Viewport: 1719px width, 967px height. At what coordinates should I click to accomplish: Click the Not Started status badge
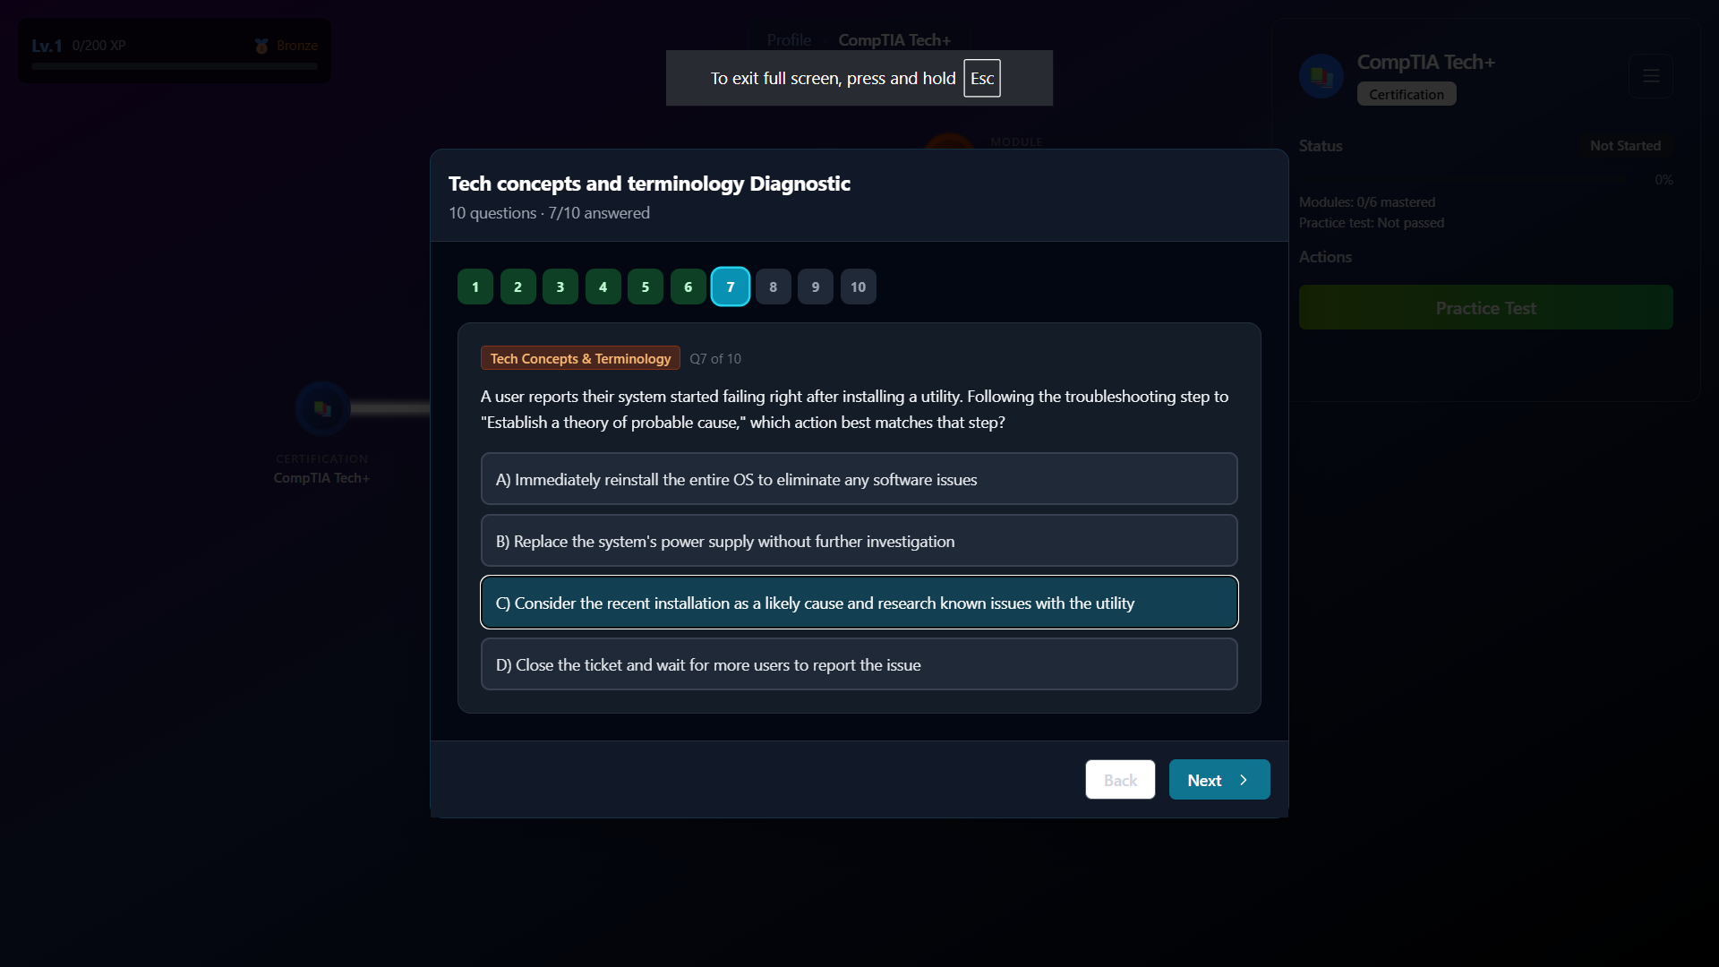tap(1625, 145)
